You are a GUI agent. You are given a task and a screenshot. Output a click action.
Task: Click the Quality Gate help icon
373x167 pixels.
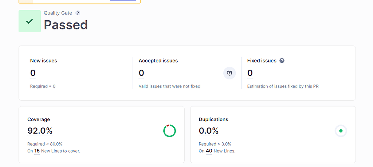tap(78, 13)
